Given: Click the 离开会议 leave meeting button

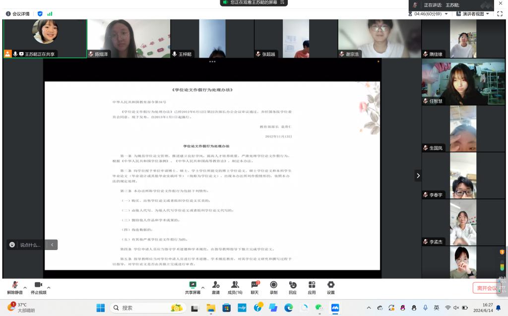Looking at the screenshot, I should click(x=487, y=288).
